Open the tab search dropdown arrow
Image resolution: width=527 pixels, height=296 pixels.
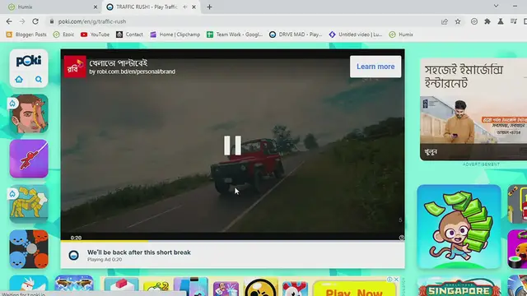(496, 6)
